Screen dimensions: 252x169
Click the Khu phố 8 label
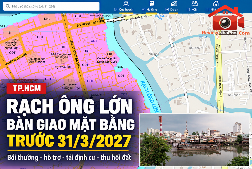click(x=155, y=54)
